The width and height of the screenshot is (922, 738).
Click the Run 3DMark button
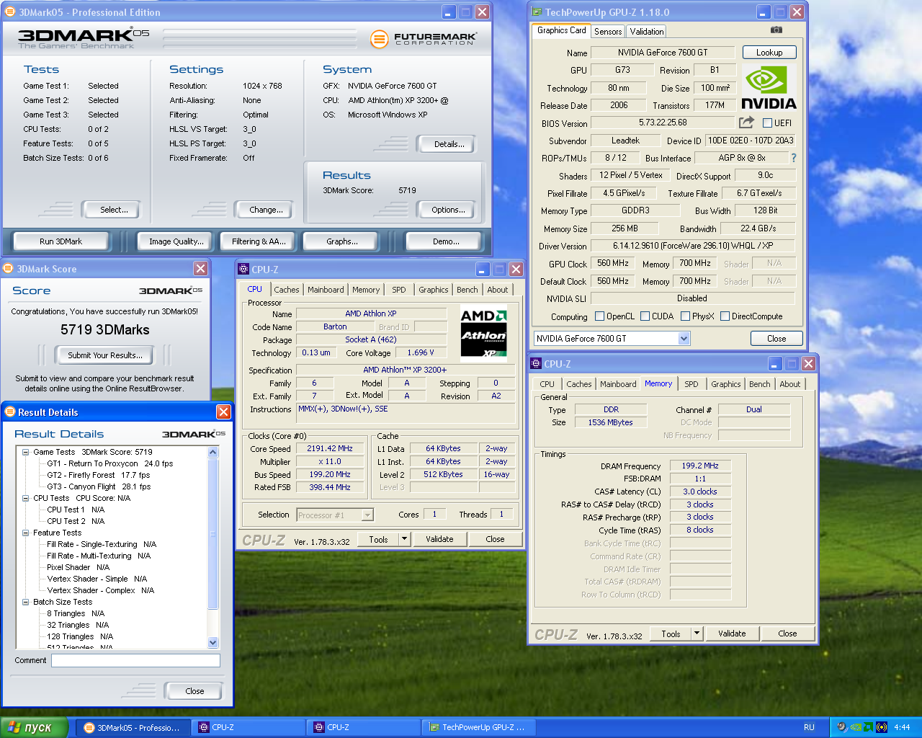(x=61, y=241)
